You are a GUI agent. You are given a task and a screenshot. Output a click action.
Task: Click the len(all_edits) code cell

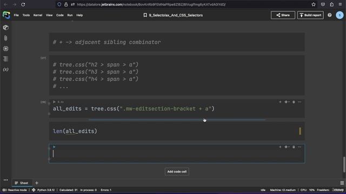(177, 131)
